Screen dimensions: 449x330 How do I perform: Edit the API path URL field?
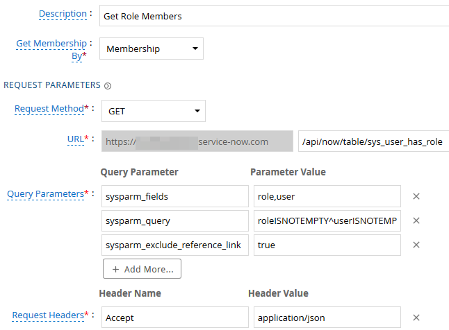[373, 141]
